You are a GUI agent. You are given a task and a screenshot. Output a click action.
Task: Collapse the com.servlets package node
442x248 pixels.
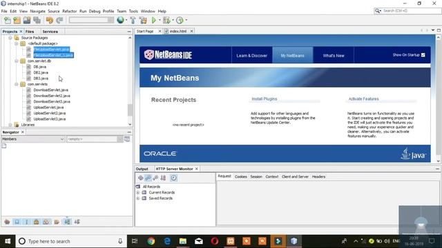point(17,84)
